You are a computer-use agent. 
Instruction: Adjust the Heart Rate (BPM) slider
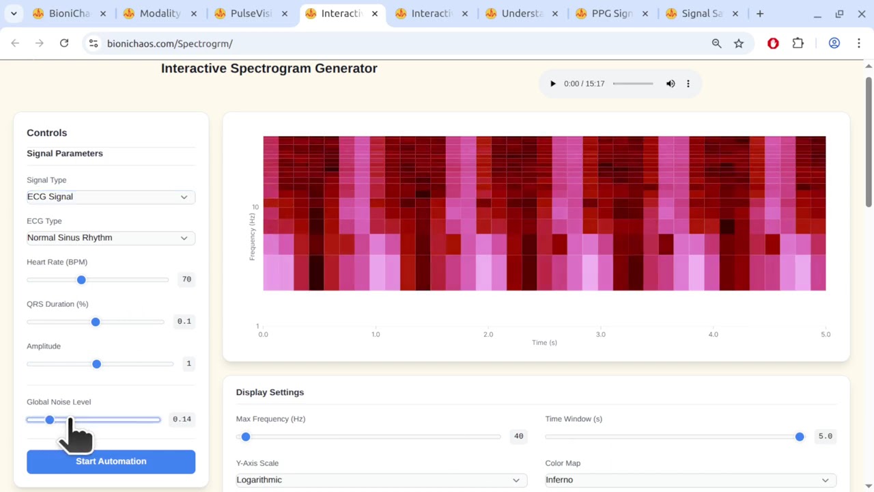(x=81, y=279)
